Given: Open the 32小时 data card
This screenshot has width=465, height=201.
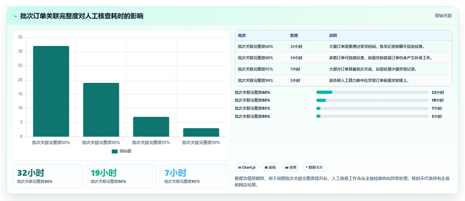Looking at the screenshot, I should 48,176.
